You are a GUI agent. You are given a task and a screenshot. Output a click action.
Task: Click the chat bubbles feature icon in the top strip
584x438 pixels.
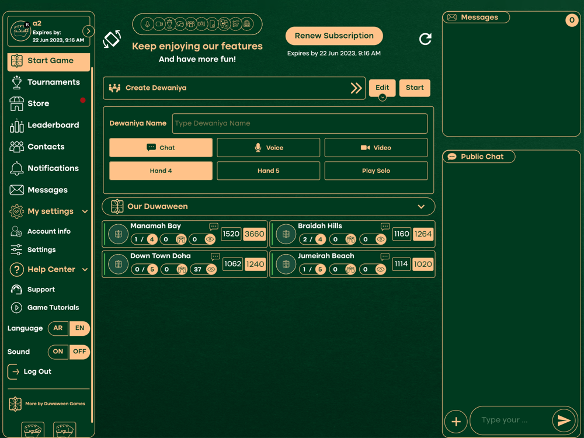coord(180,24)
